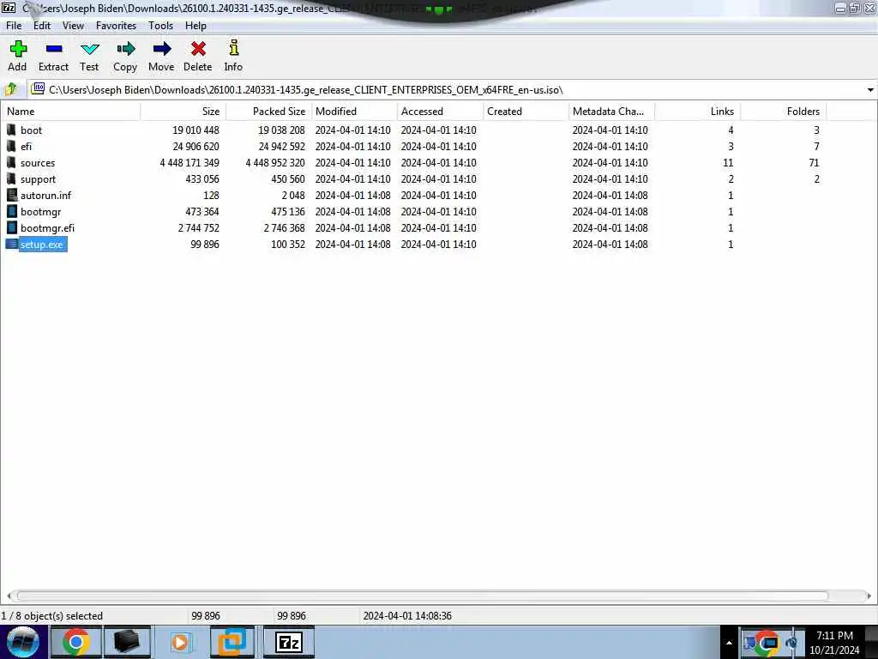This screenshot has width=878, height=659.
Task: Run the Test checkmark tool
Action: pos(89,49)
